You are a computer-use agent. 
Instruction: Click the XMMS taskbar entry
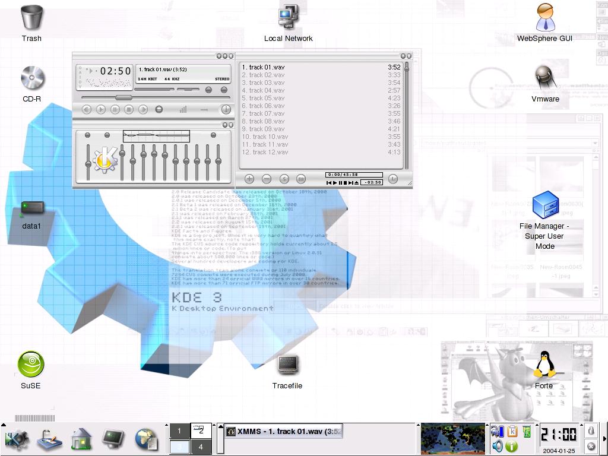tap(284, 432)
